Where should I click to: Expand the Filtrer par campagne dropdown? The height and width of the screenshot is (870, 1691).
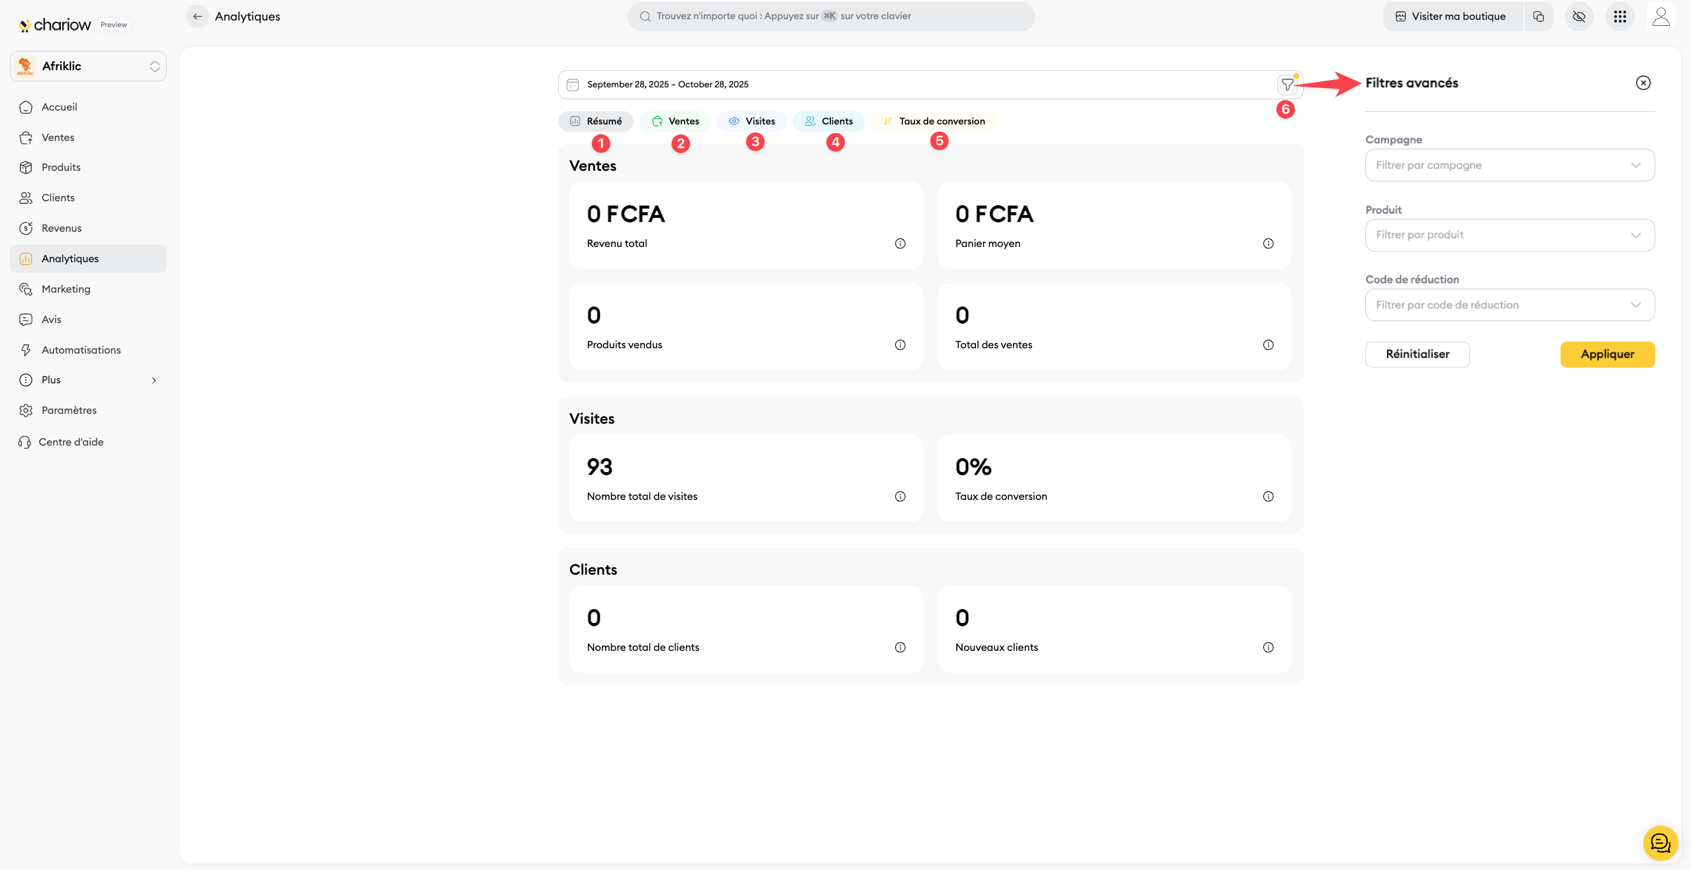(x=1510, y=166)
